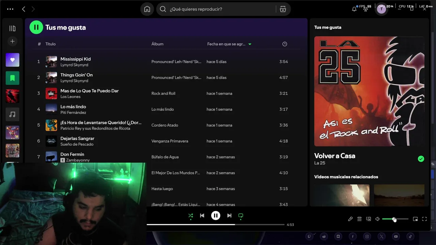Seek on the song progress bar
The width and height of the screenshot is (436, 245).
[216, 225]
